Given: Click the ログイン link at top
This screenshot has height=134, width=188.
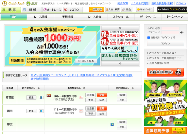Looking at the screenshot, I should [181, 4].
